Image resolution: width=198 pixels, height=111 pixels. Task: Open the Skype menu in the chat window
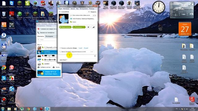coord(60,9)
